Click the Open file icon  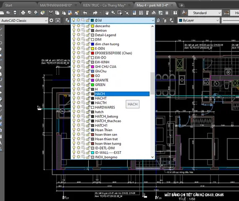(x=8, y=13)
